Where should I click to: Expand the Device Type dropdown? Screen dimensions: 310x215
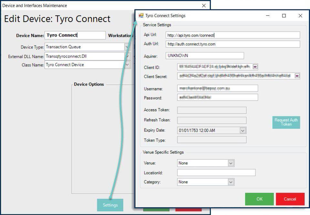[x=127, y=47]
